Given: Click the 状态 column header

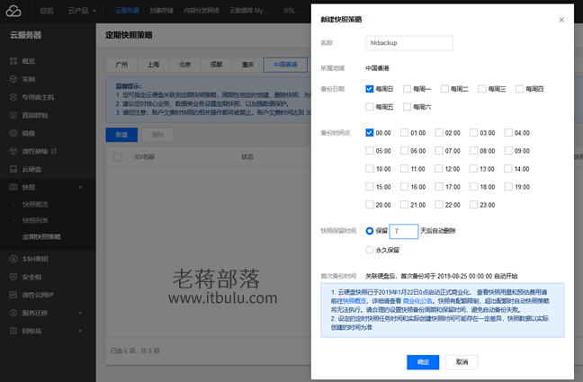Looking at the screenshot, I should pos(247,156).
